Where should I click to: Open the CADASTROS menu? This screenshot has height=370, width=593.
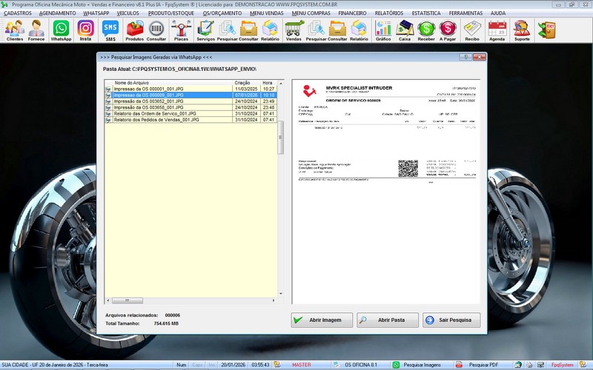coord(18,13)
